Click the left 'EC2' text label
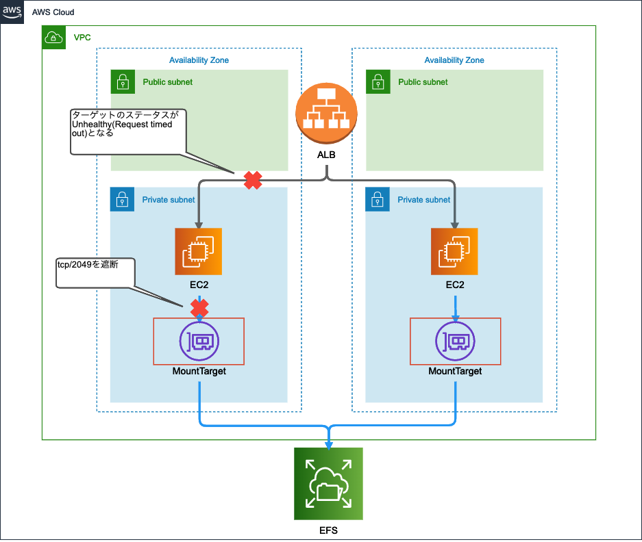 pos(199,285)
